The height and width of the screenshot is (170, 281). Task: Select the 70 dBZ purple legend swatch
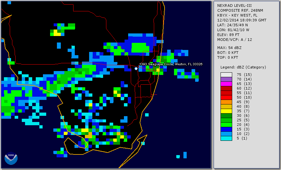click(x=226, y=79)
